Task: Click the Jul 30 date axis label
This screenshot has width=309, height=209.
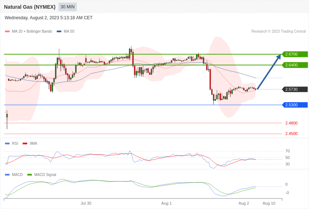Action: pyautogui.click(x=86, y=203)
